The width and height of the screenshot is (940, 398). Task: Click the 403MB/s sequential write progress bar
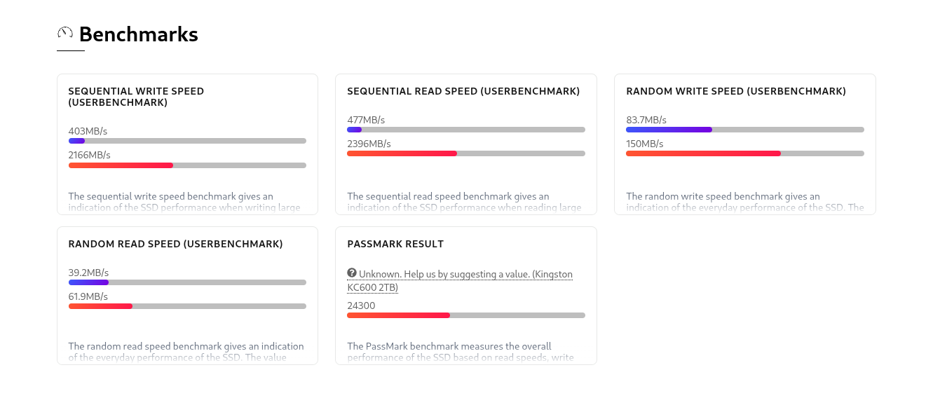point(187,141)
